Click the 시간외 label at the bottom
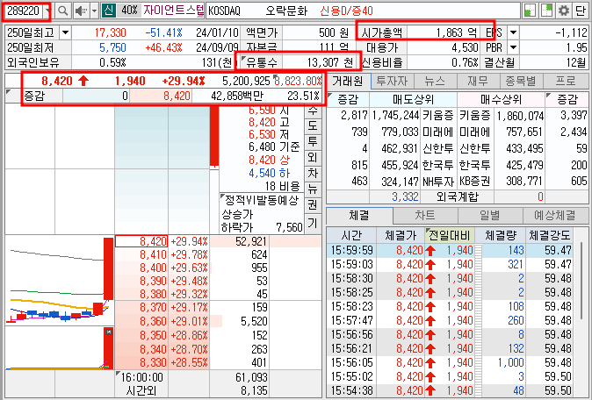This screenshot has width=592, height=400. point(141,390)
